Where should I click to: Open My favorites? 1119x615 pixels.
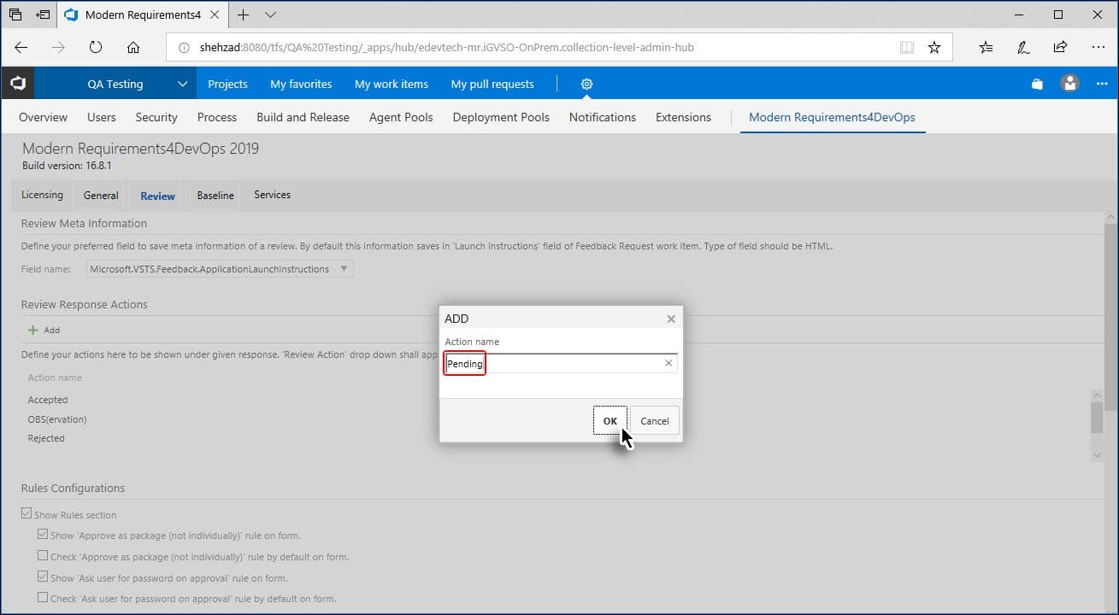click(x=301, y=84)
